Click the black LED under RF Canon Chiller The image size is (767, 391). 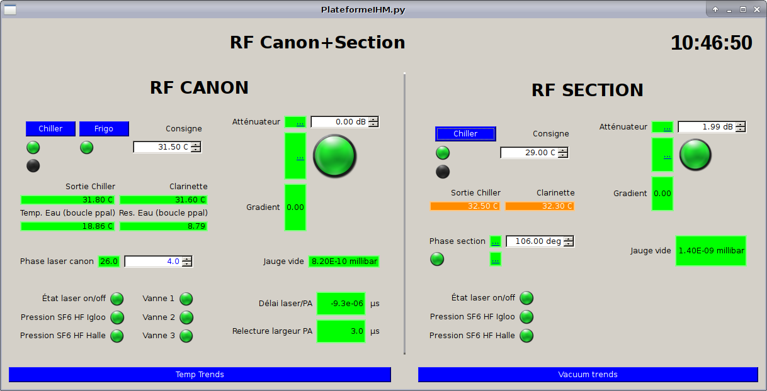[33, 166]
